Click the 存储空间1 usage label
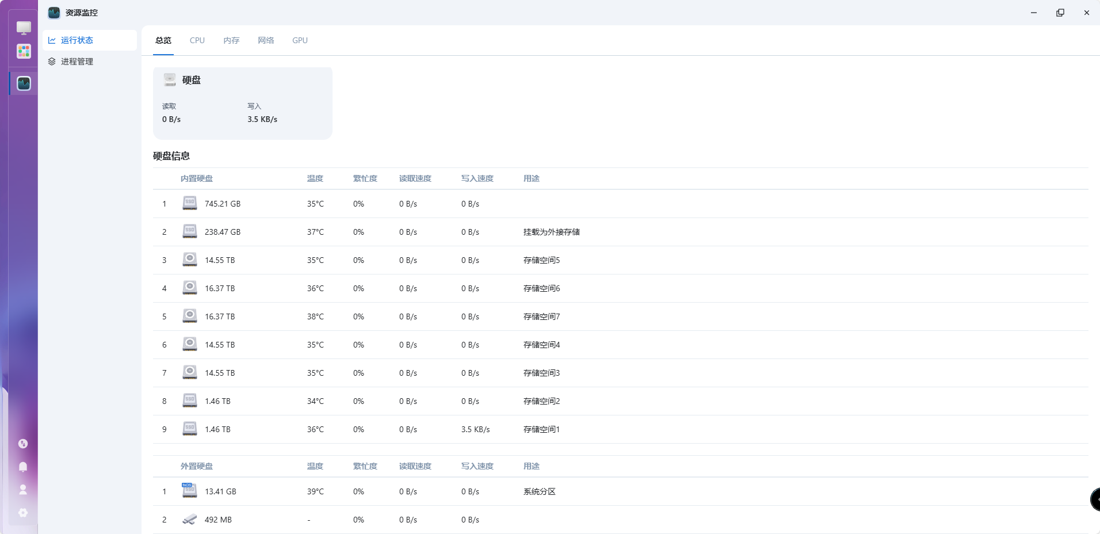 click(x=542, y=429)
